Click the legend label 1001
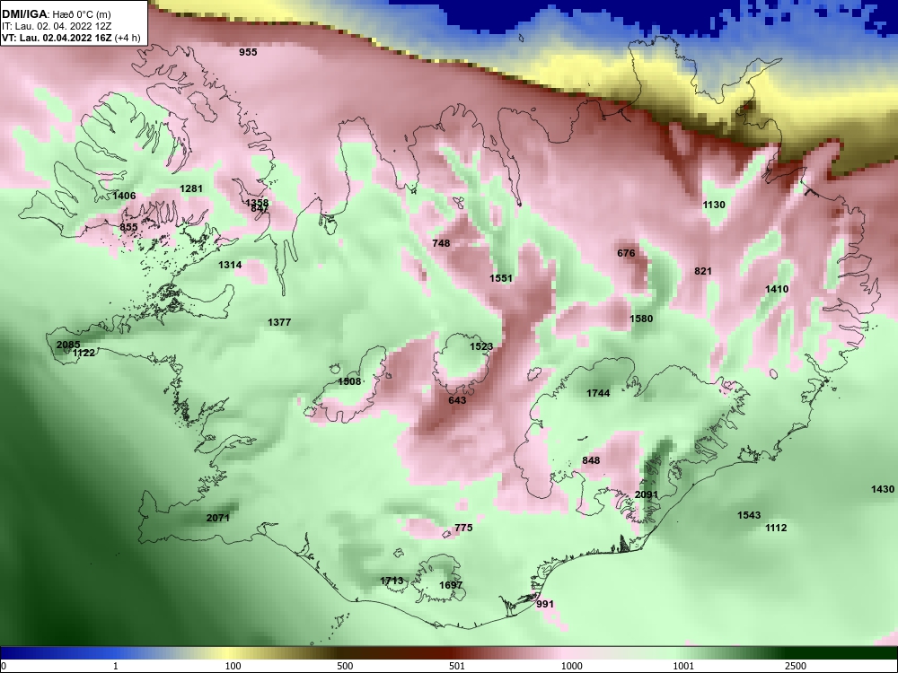Viewport: 898px width, 673px height. [x=683, y=666]
